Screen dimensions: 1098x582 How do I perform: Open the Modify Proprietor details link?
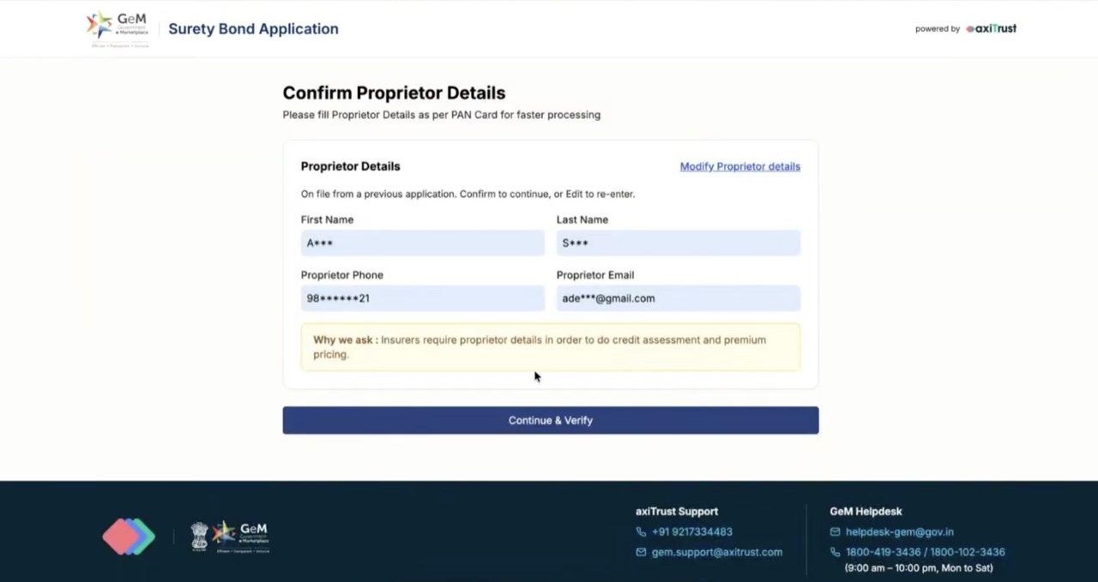click(739, 166)
